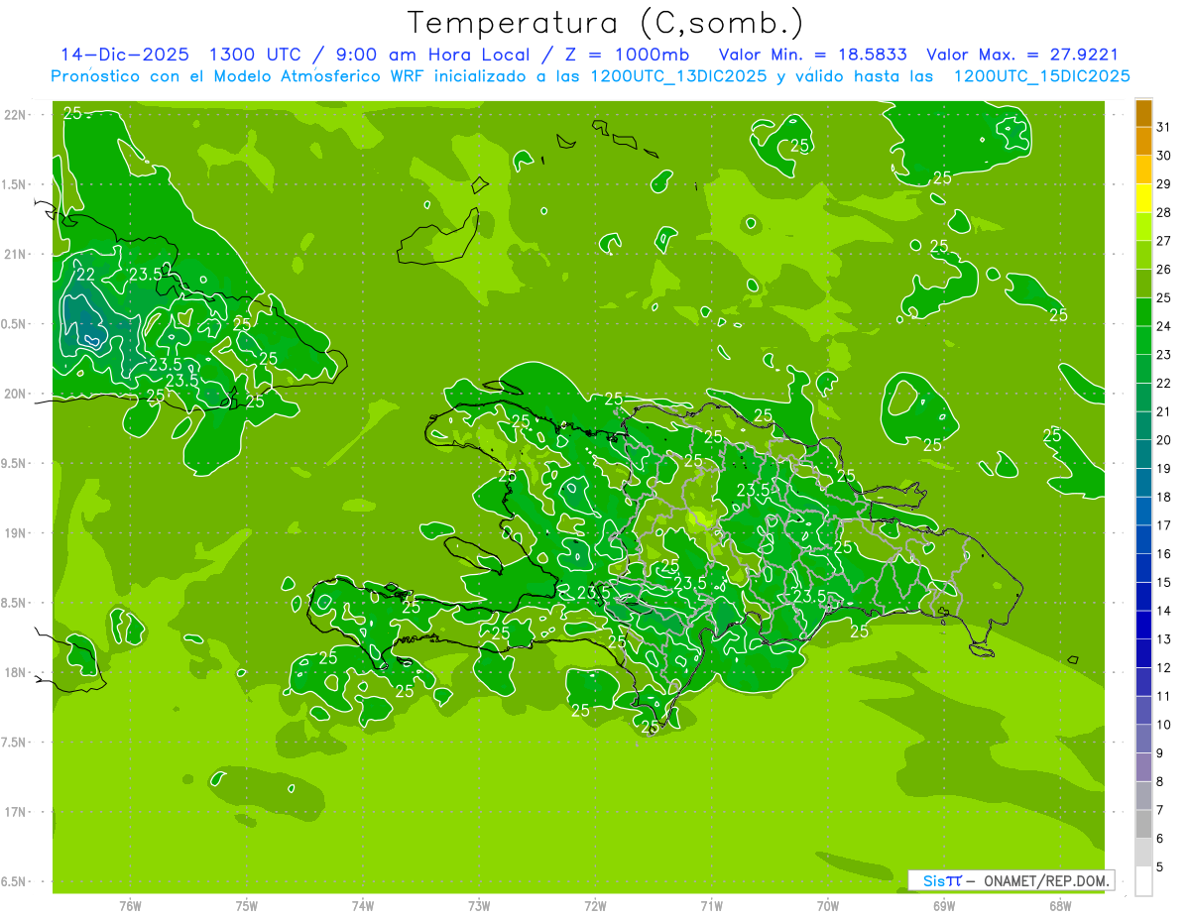Click the 'Temperatura (C,somb.)' chart title
Screen dimensions: 1190x919
point(606,23)
